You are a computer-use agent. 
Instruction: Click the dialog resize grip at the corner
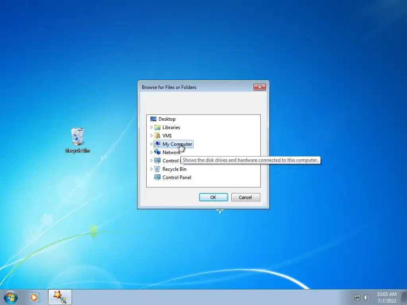pos(264,205)
